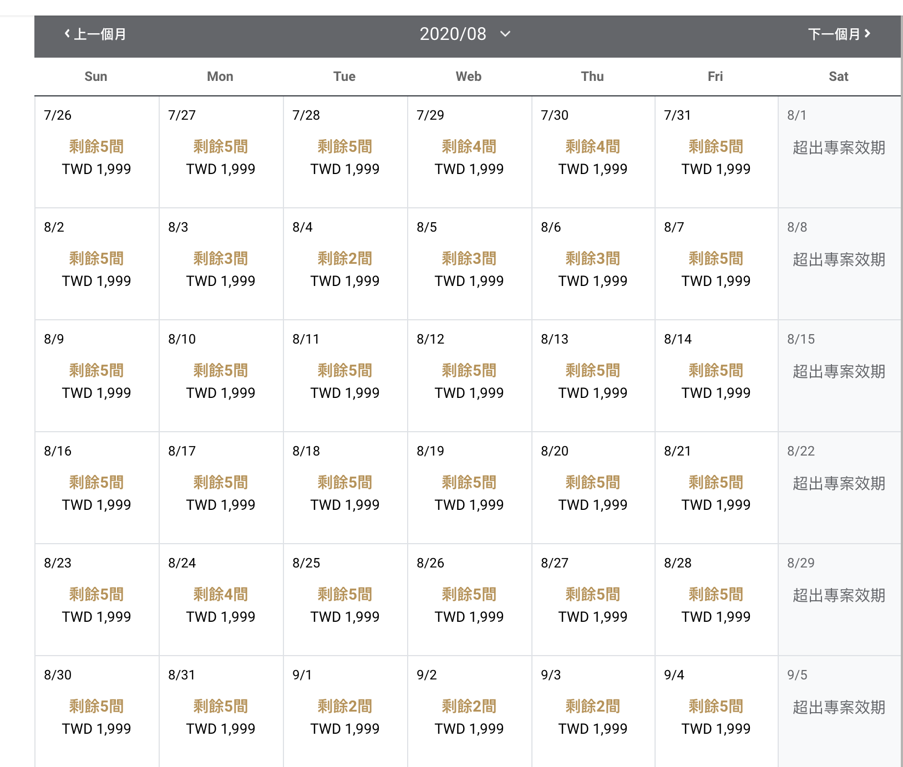The width and height of the screenshot is (903, 767).
Task: Select the 8/11 date cell
Action: pyautogui.click(x=345, y=376)
